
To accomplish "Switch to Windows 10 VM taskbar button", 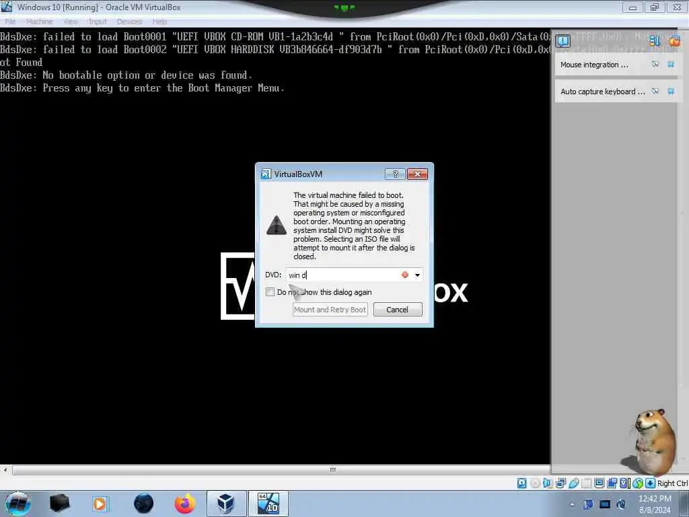I will coord(268,504).
